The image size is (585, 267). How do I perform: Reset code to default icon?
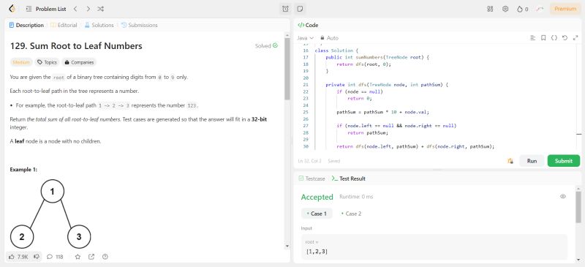pos(565,38)
